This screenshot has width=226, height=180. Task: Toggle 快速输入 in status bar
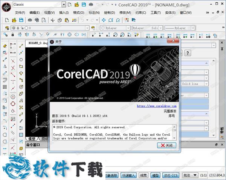[x=128, y=175]
